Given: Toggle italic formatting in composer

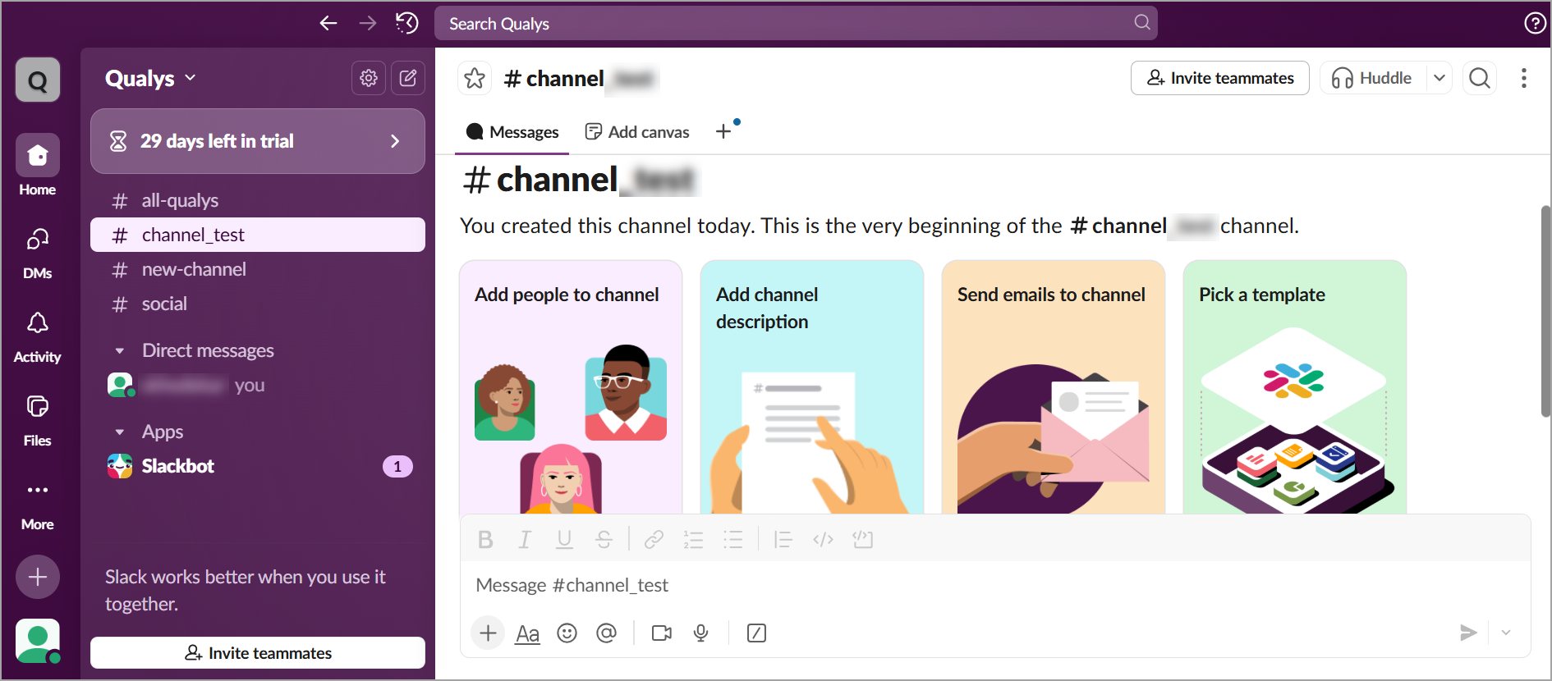Looking at the screenshot, I should pyautogui.click(x=525, y=539).
